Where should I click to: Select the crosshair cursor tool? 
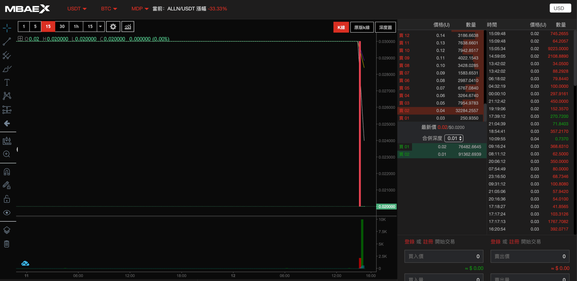point(7,28)
